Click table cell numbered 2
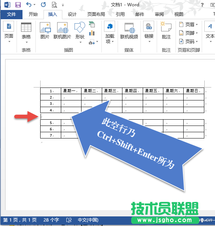 click(x=51, y=97)
